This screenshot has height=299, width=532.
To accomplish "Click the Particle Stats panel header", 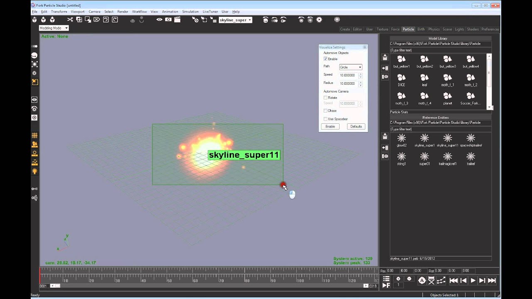I will point(441,112).
